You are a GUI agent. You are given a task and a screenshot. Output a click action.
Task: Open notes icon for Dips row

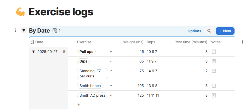point(214,61)
